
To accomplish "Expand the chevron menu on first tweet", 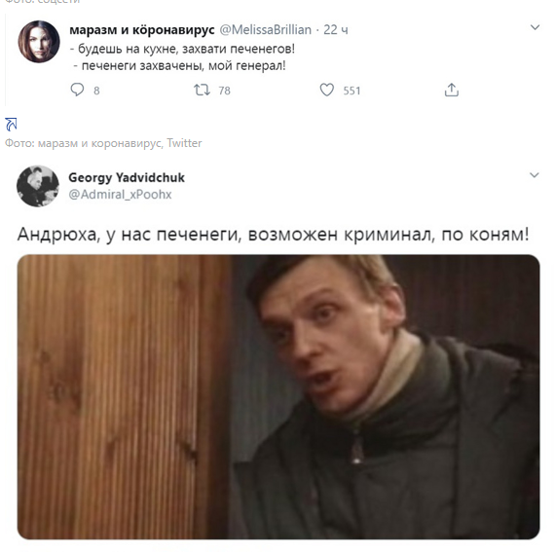I will pyautogui.click(x=535, y=27).
